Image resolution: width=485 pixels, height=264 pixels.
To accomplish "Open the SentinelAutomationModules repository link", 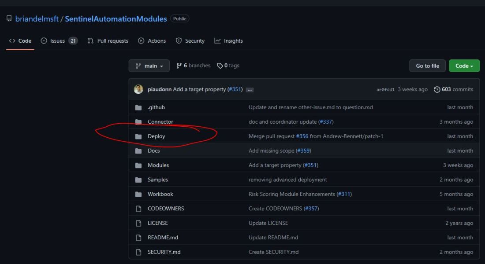I will point(116,19).
